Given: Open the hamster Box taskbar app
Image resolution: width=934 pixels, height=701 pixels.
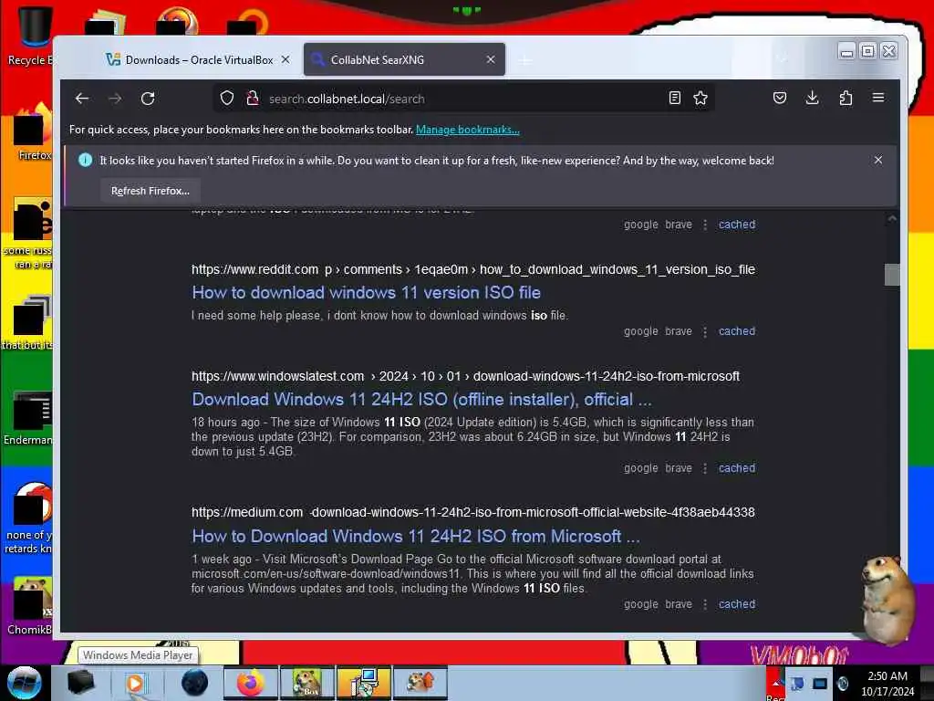Looking at the screenshot, I should [306, 683].
